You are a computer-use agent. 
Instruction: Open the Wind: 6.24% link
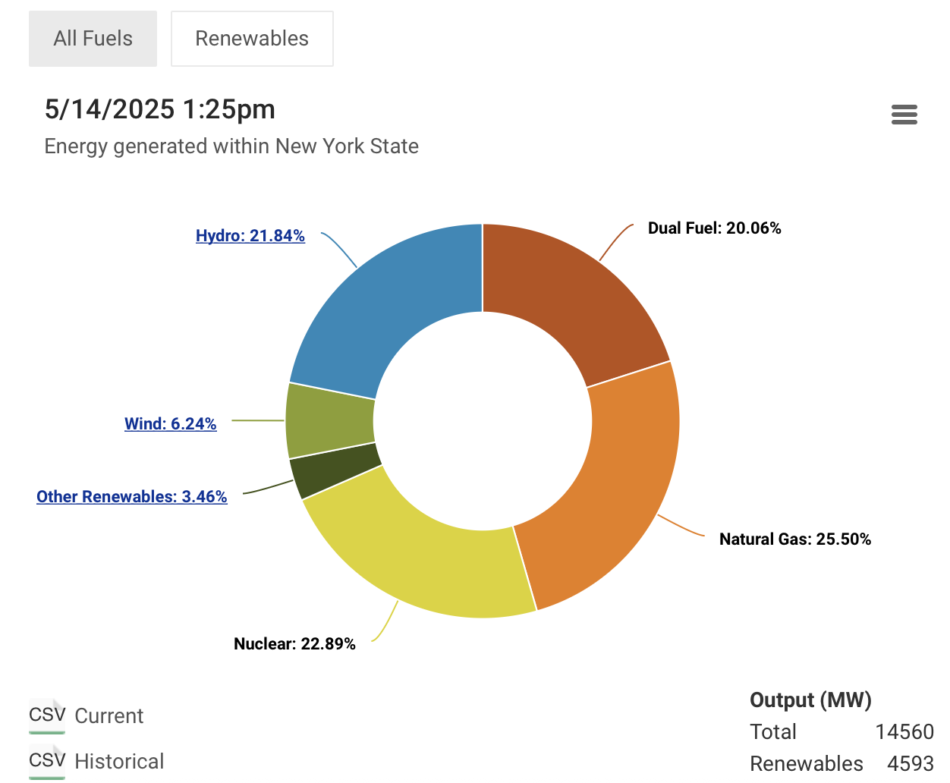pos(171,423)
